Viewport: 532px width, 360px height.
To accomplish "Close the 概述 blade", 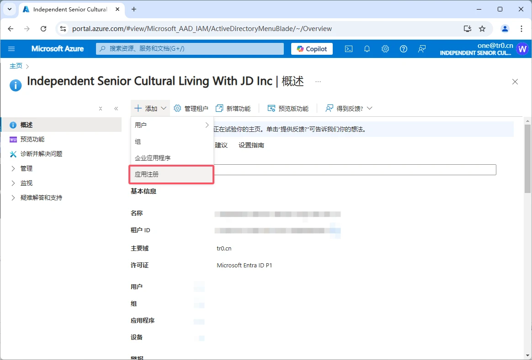I will [515, 82].
